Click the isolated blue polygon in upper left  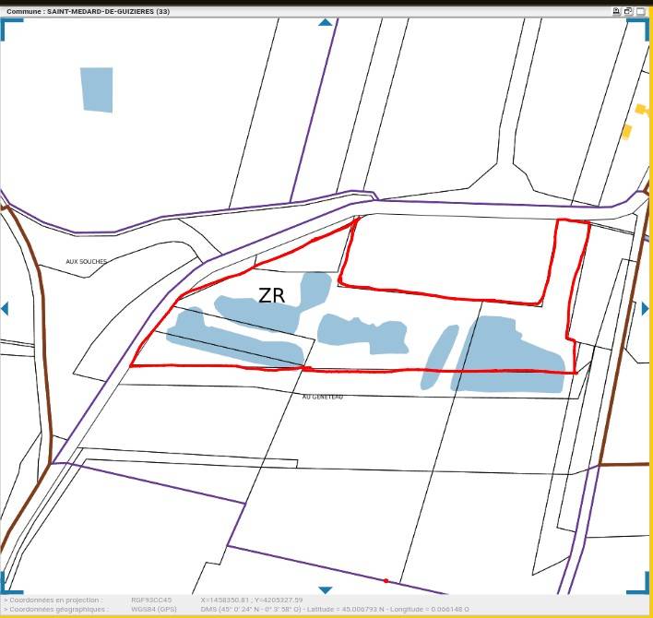(96, 89)
